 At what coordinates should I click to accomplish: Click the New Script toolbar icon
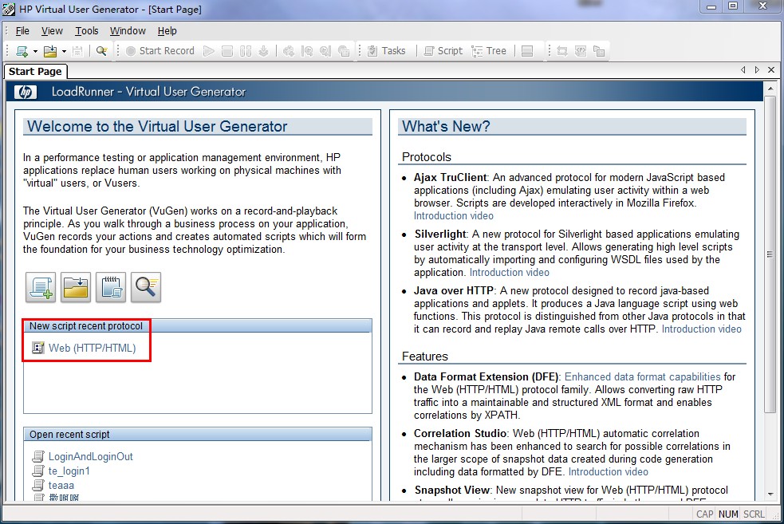click(22, 51)
